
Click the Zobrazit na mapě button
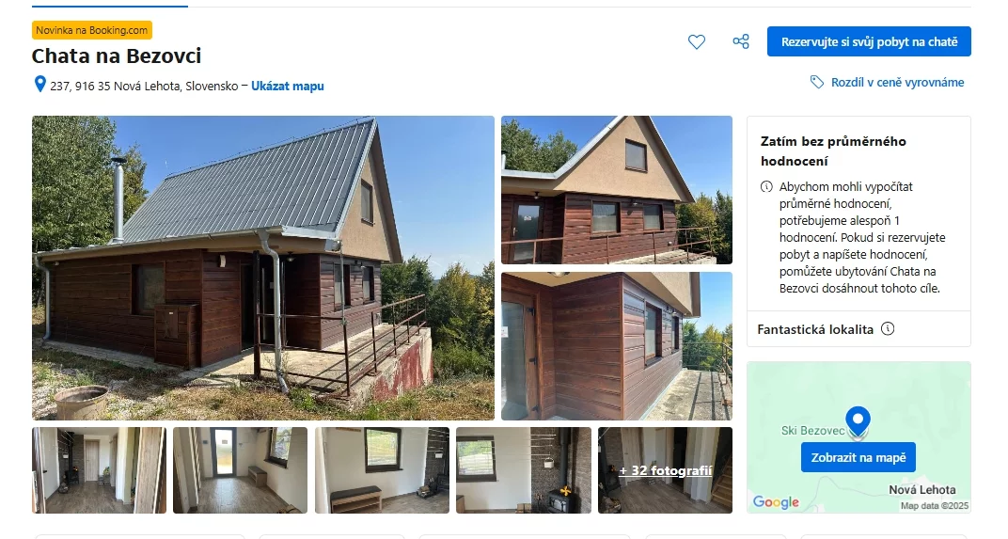point(858,457)
